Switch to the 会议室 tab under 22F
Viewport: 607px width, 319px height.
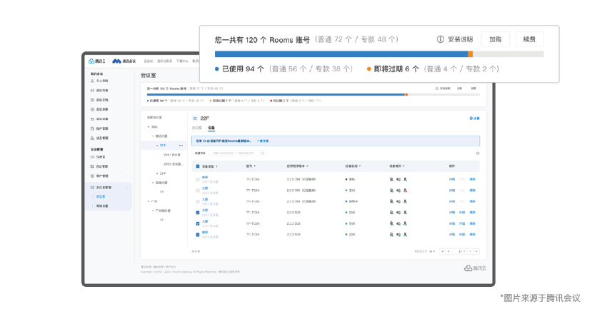197,128
